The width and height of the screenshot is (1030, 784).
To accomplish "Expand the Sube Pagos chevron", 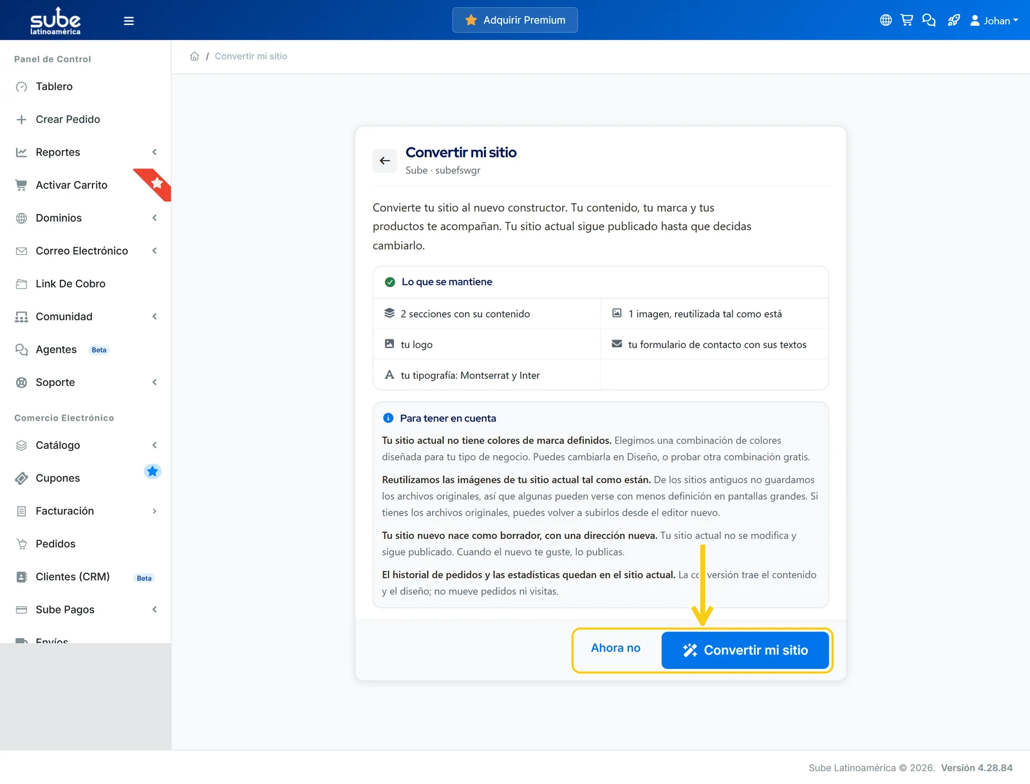I will tap(154, 610).
